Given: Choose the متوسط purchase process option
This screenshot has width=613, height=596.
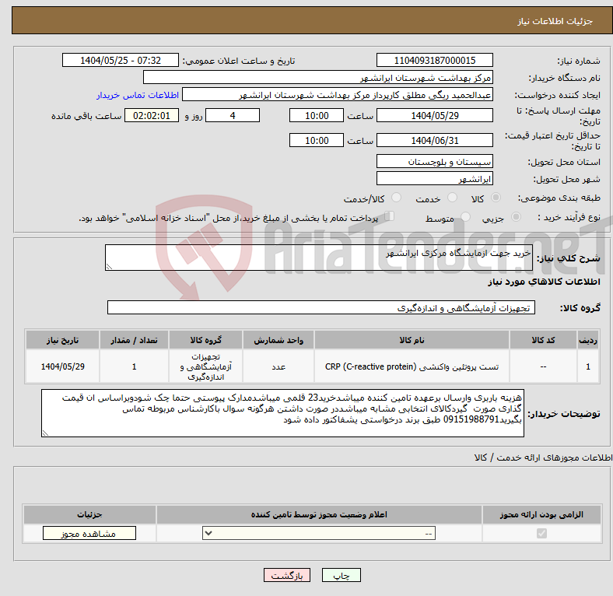Looking at the screenshot, I should [465, 216].
